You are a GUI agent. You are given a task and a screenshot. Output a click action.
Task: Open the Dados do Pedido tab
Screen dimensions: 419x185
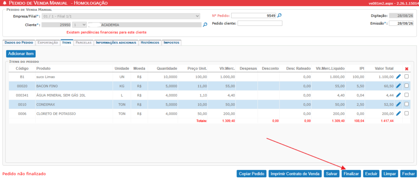19,43
